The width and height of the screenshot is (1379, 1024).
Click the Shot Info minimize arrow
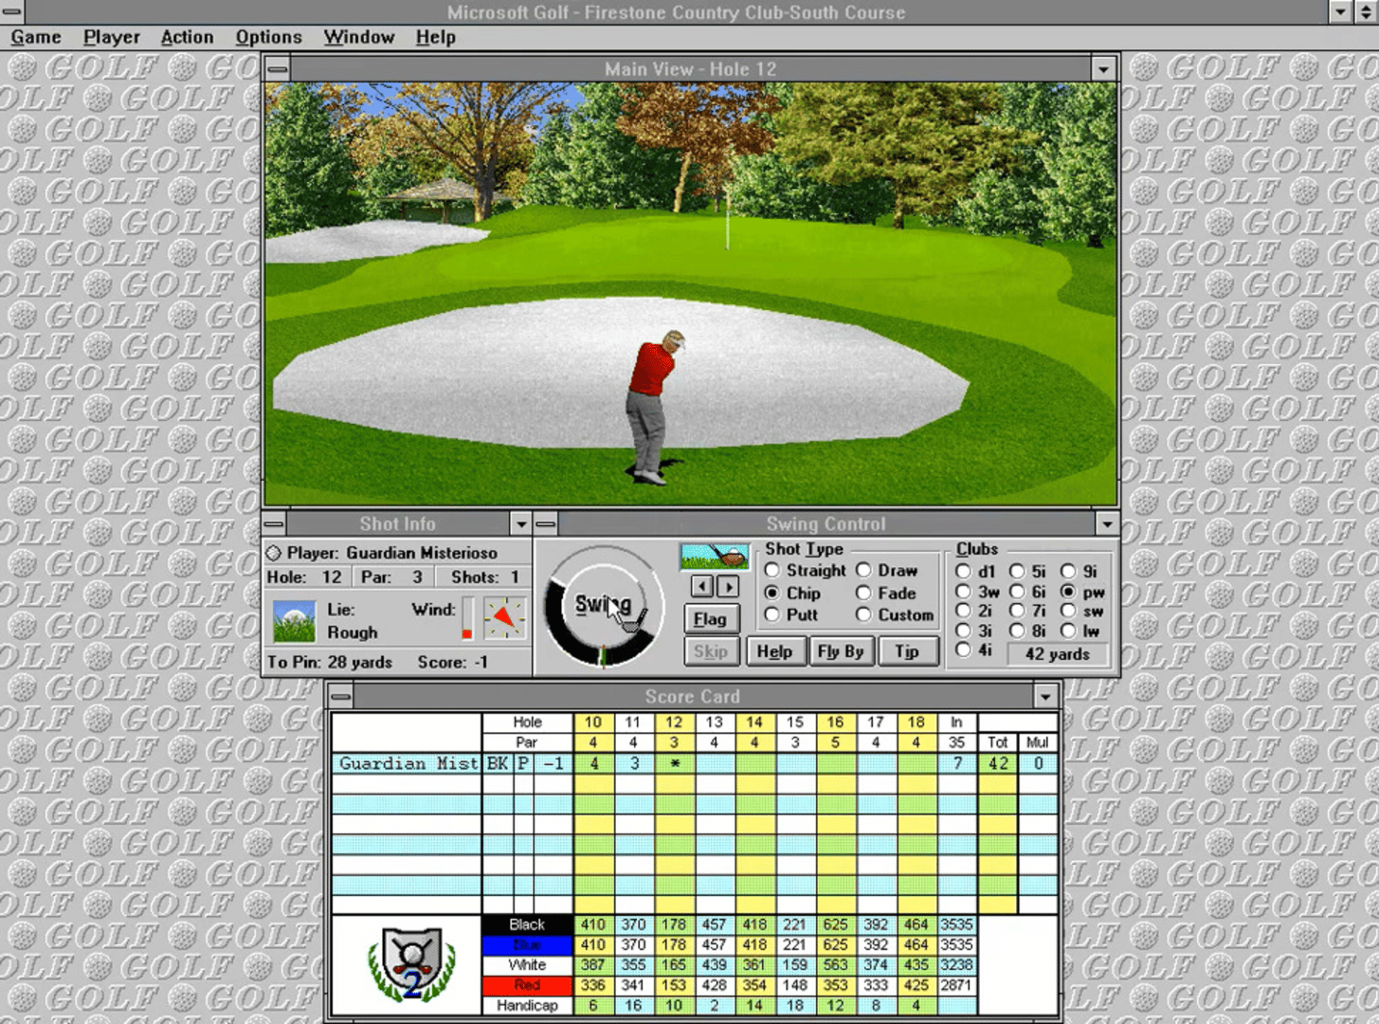coord(520,523)
